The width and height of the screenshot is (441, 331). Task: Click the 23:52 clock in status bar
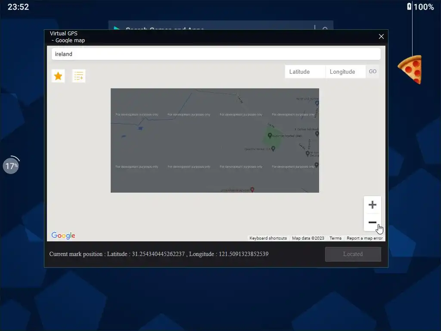tap(18, 7)
